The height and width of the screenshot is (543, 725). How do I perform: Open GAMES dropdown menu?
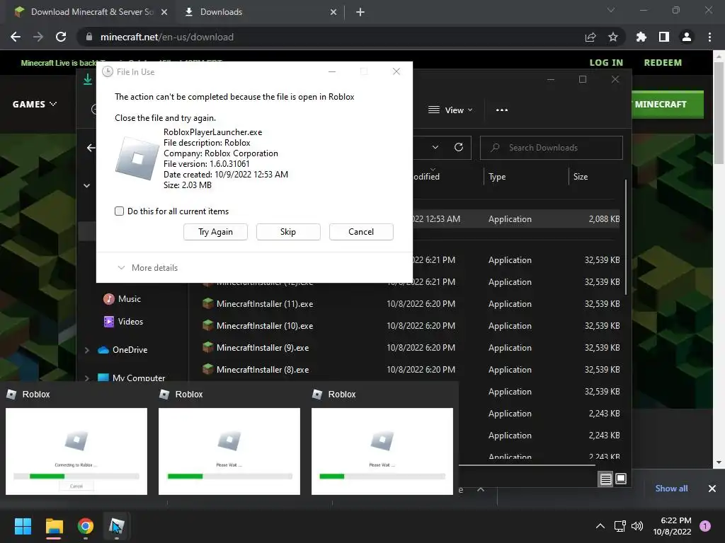pyautogui.click(x=34, y=105)
